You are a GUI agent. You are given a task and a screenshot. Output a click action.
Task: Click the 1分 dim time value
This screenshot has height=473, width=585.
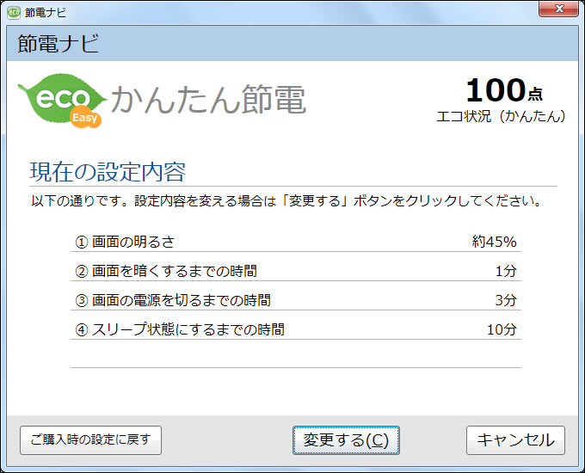point(506,271)
